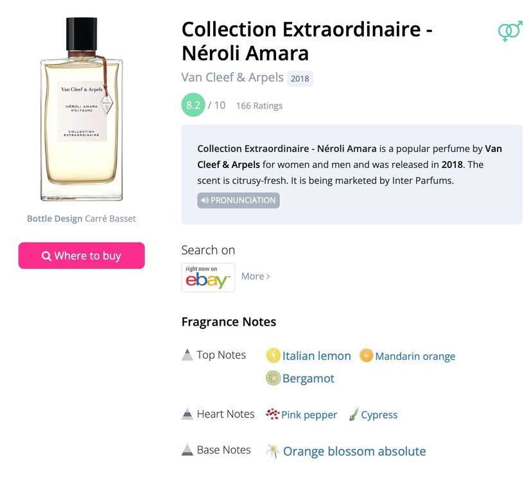Click the Bergamot lime slice icon

click(273, 378)
